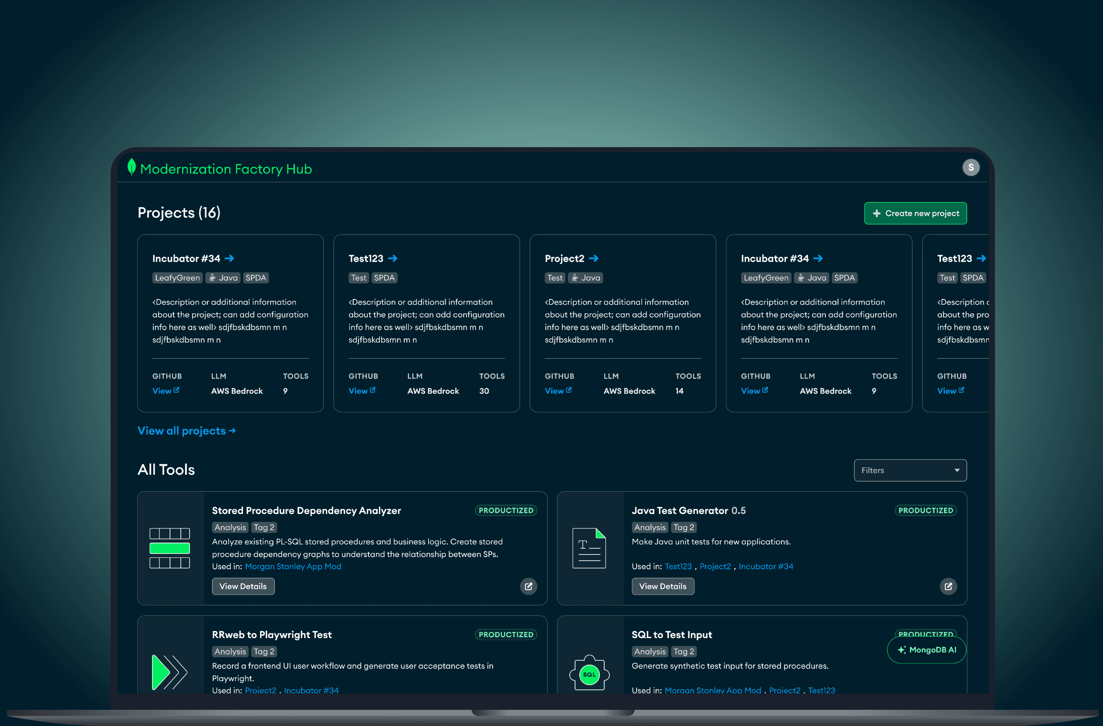View Details for Java Test Generator
The height and width of the screenshot is (726, 1103).
662,586
